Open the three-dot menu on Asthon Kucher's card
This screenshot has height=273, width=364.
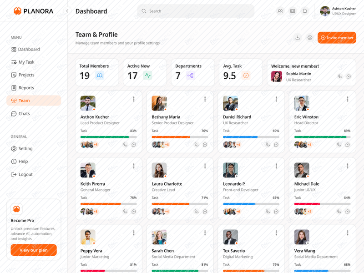tap(134, 99)
